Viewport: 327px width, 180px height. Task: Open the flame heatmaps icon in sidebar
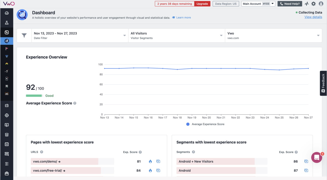pyautogui.click(x=7, y=64)
